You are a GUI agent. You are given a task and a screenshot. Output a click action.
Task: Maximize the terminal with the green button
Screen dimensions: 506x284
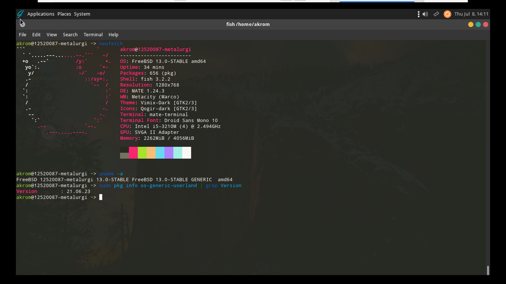(x=478, y=24)
